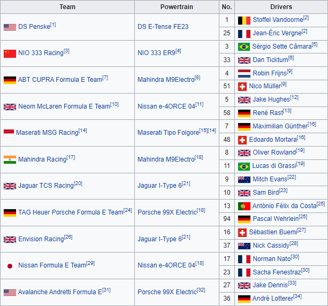The width and height of the screenshot is (328, 306).
Task: Open Neom McLaren Formula E Team link
Action: pos(64,106)
